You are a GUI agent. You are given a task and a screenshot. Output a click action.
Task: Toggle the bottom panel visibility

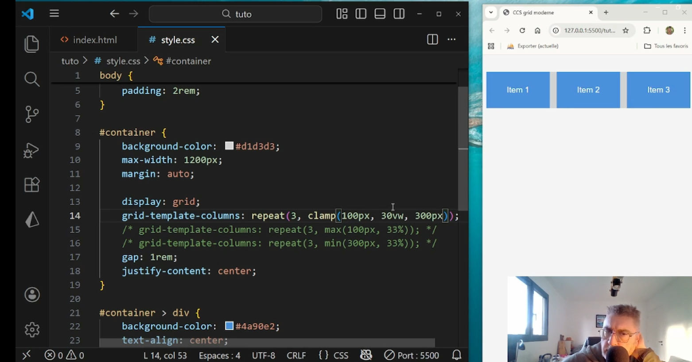click(380, 14)
